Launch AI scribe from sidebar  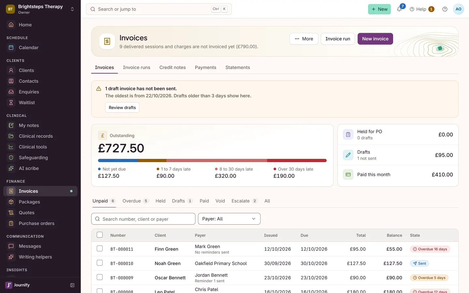(40, 168)
